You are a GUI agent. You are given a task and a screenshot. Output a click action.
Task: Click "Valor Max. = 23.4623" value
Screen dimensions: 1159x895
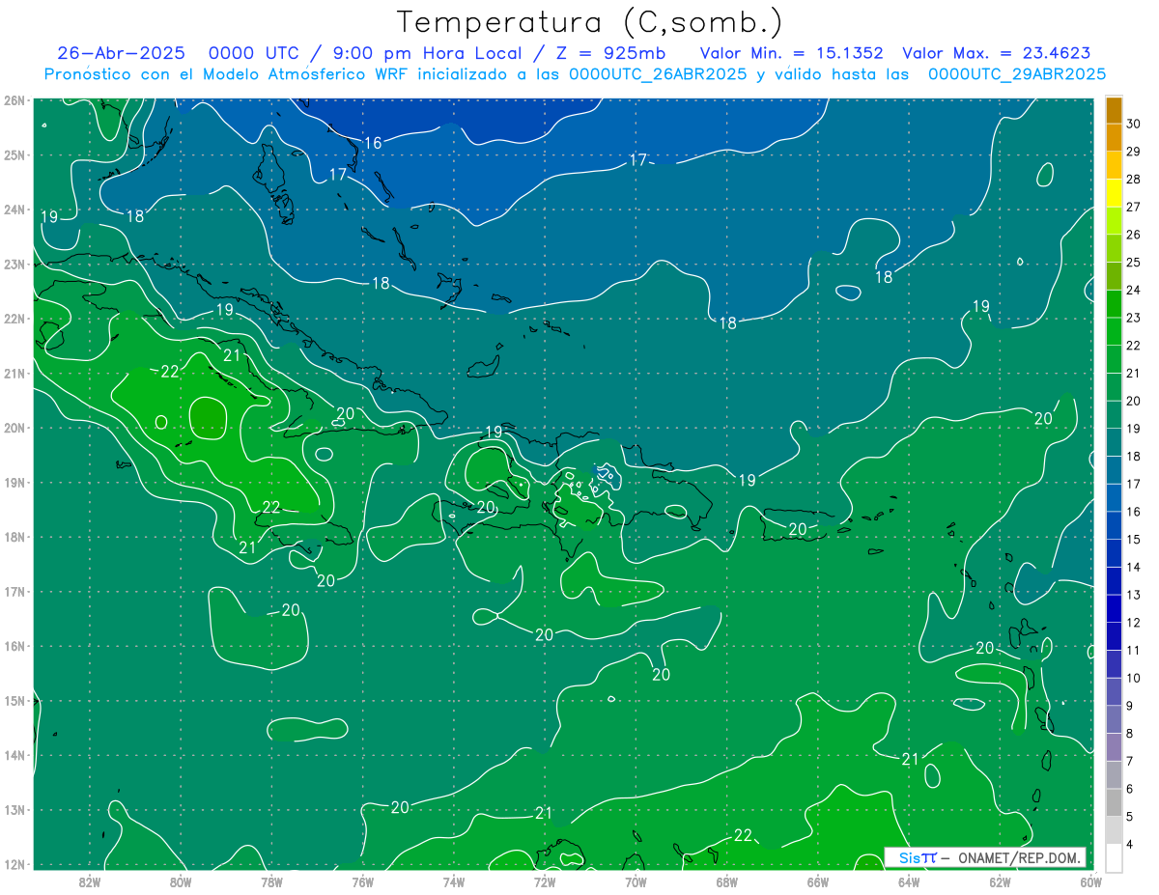pos(997,53)
